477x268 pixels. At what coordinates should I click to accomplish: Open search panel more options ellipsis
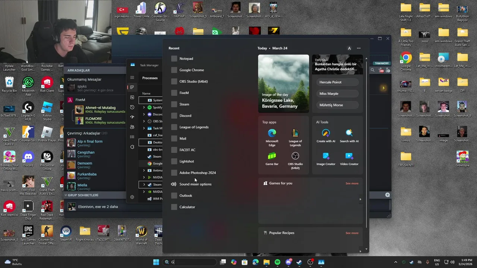point(358,48)
